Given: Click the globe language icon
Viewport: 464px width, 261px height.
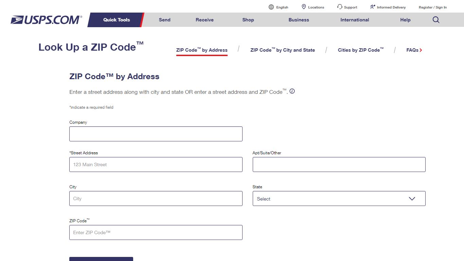Looking at the screenshot, I should (x=271, y=7).
